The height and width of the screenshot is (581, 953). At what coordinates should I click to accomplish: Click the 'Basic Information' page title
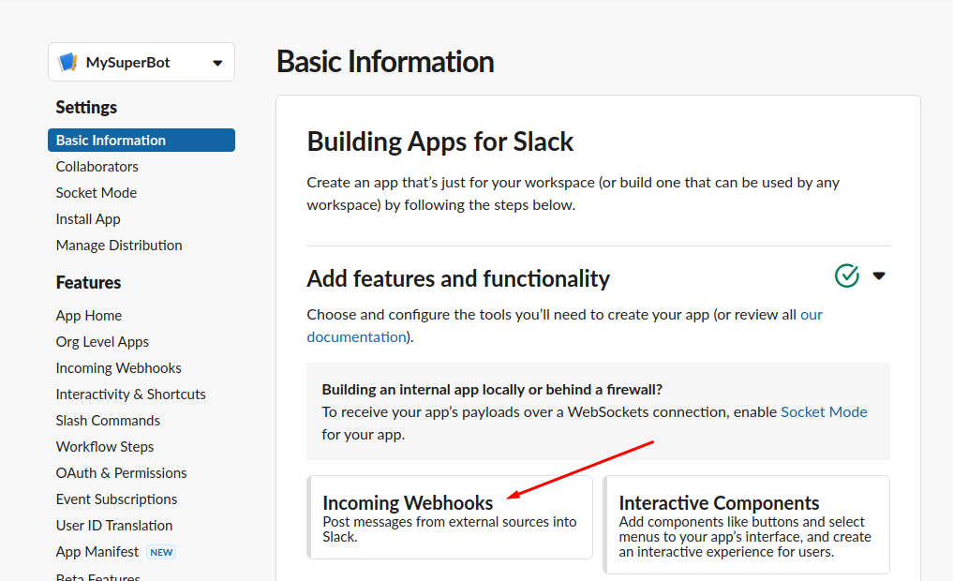385,62
